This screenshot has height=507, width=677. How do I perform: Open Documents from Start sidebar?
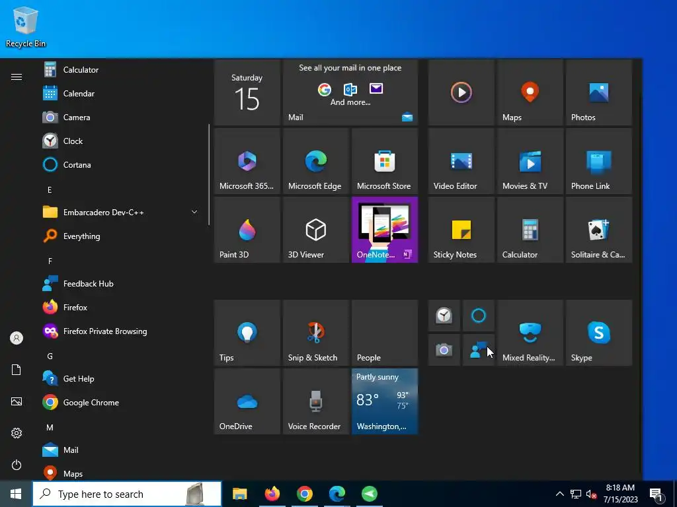point(17,370)
